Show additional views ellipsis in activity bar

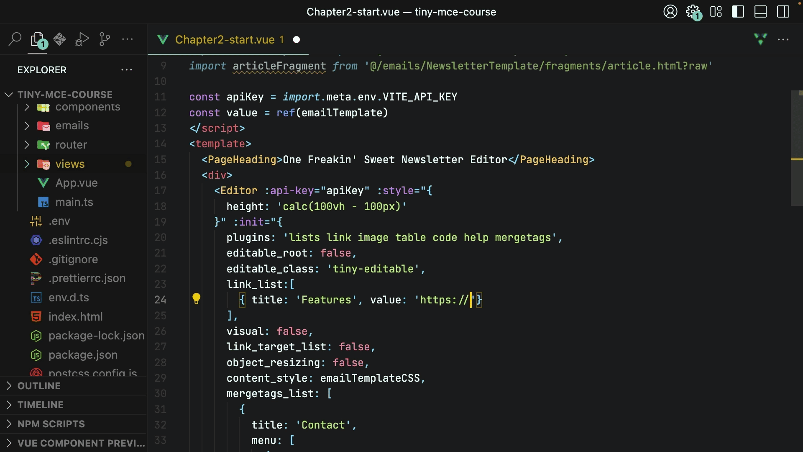pyautogui.click(x=127, y=39)
